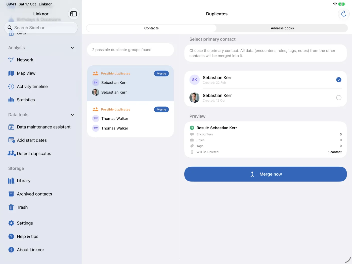
Task: Click the Result: Sebastian Kerr preview row
Action: coord(266,128)
